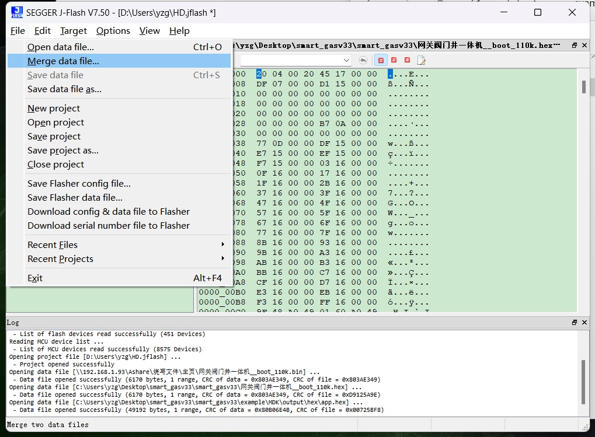Maximize the J-Flash window
The width and height of the screenshot is (595, 437).
538,12
